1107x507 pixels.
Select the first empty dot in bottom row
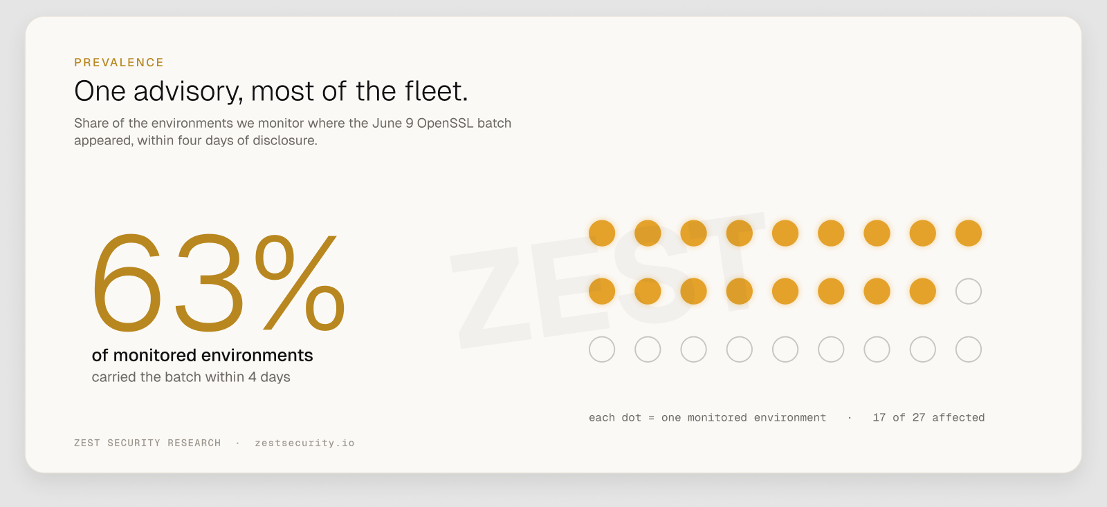602,350
